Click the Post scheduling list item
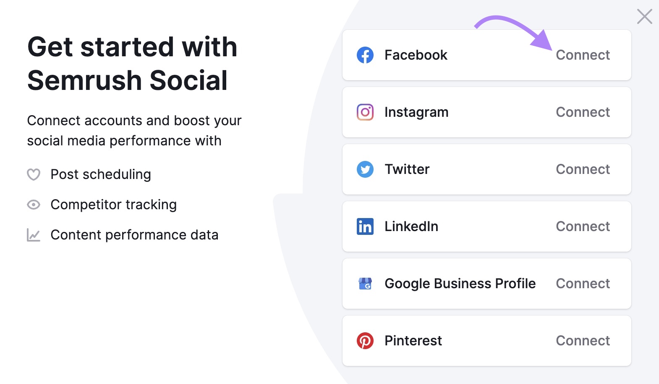 click(101, 174)
